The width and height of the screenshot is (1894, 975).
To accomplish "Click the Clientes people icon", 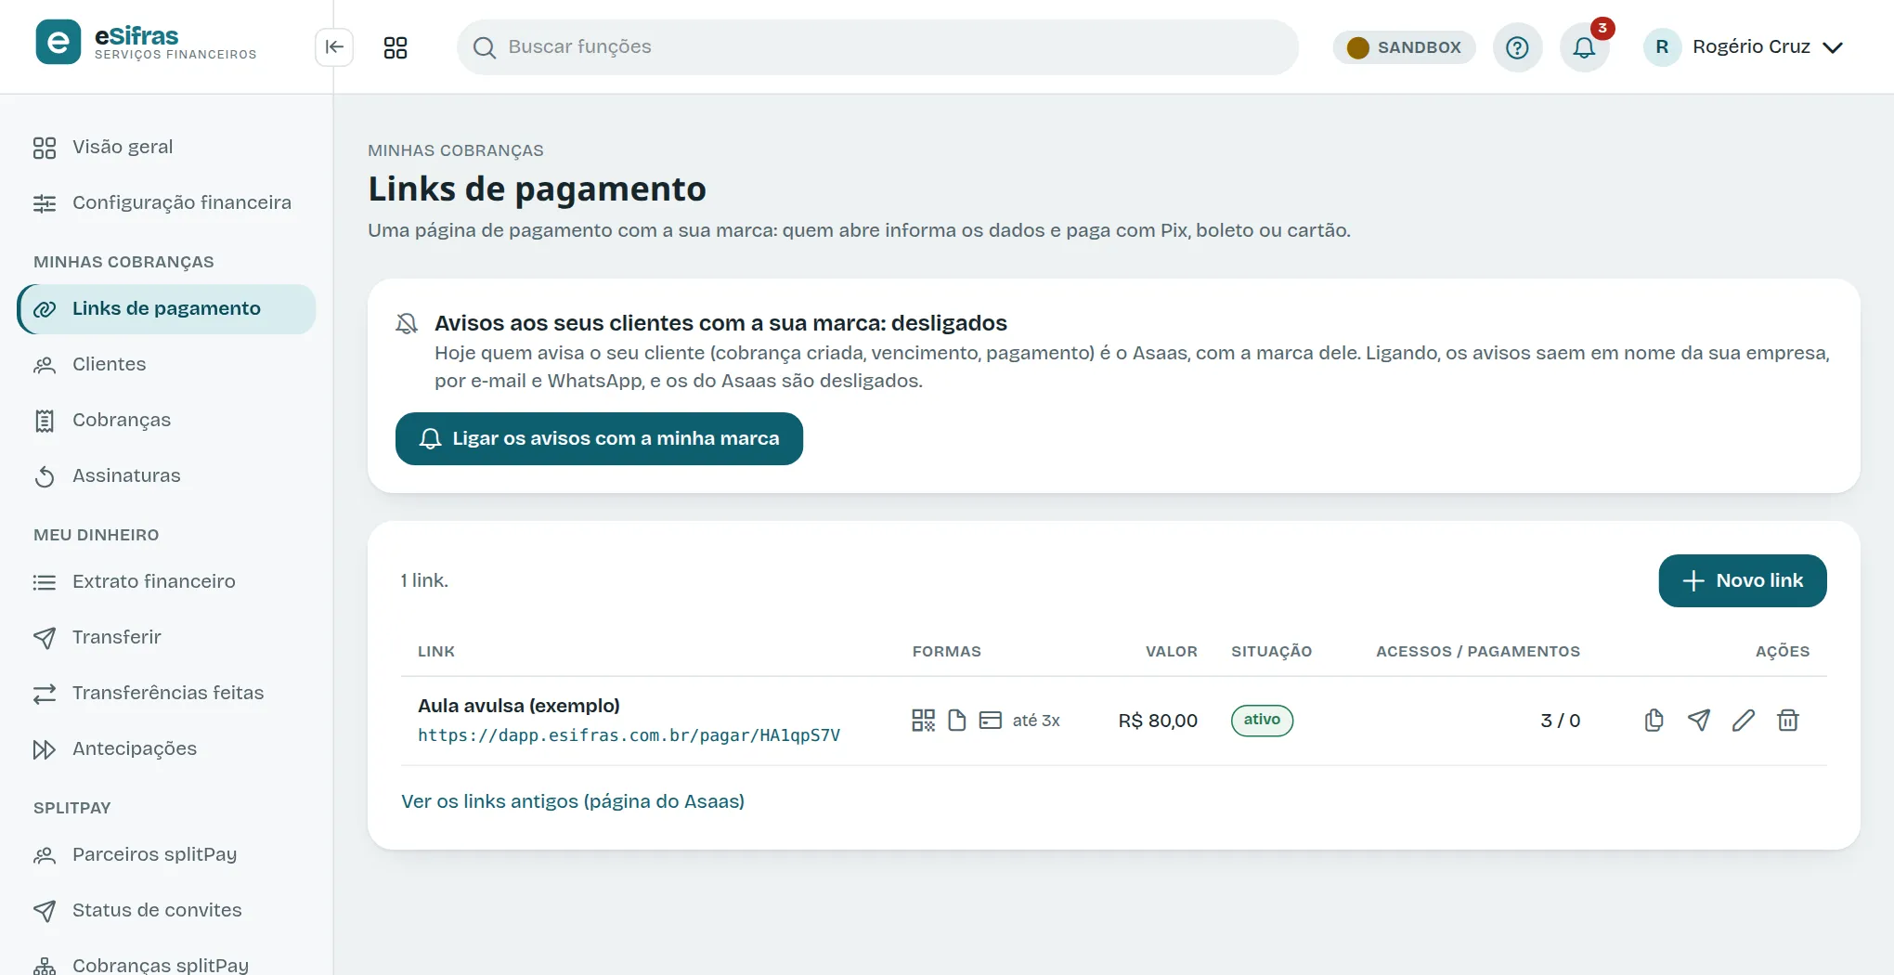I will click(45, 365).
